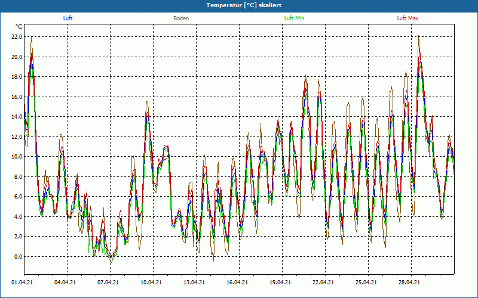Screen dimensions: 478x298
Task: Click the chart title Temperatur [°C] skaliert
Action: click(244, 5)
